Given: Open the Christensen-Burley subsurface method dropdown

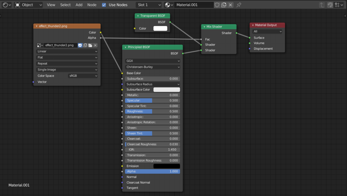Looking at the screenshot, I should 153,67.
